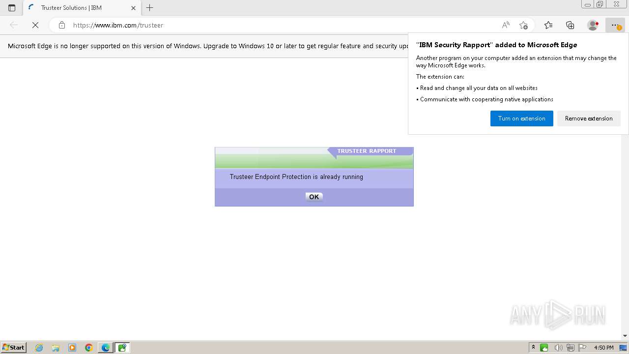Click Remove extension button

589,118
